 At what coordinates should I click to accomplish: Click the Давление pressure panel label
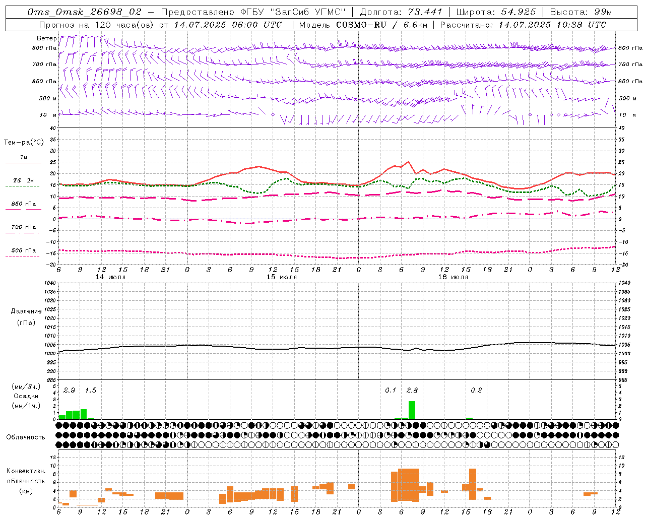(26, 311)
